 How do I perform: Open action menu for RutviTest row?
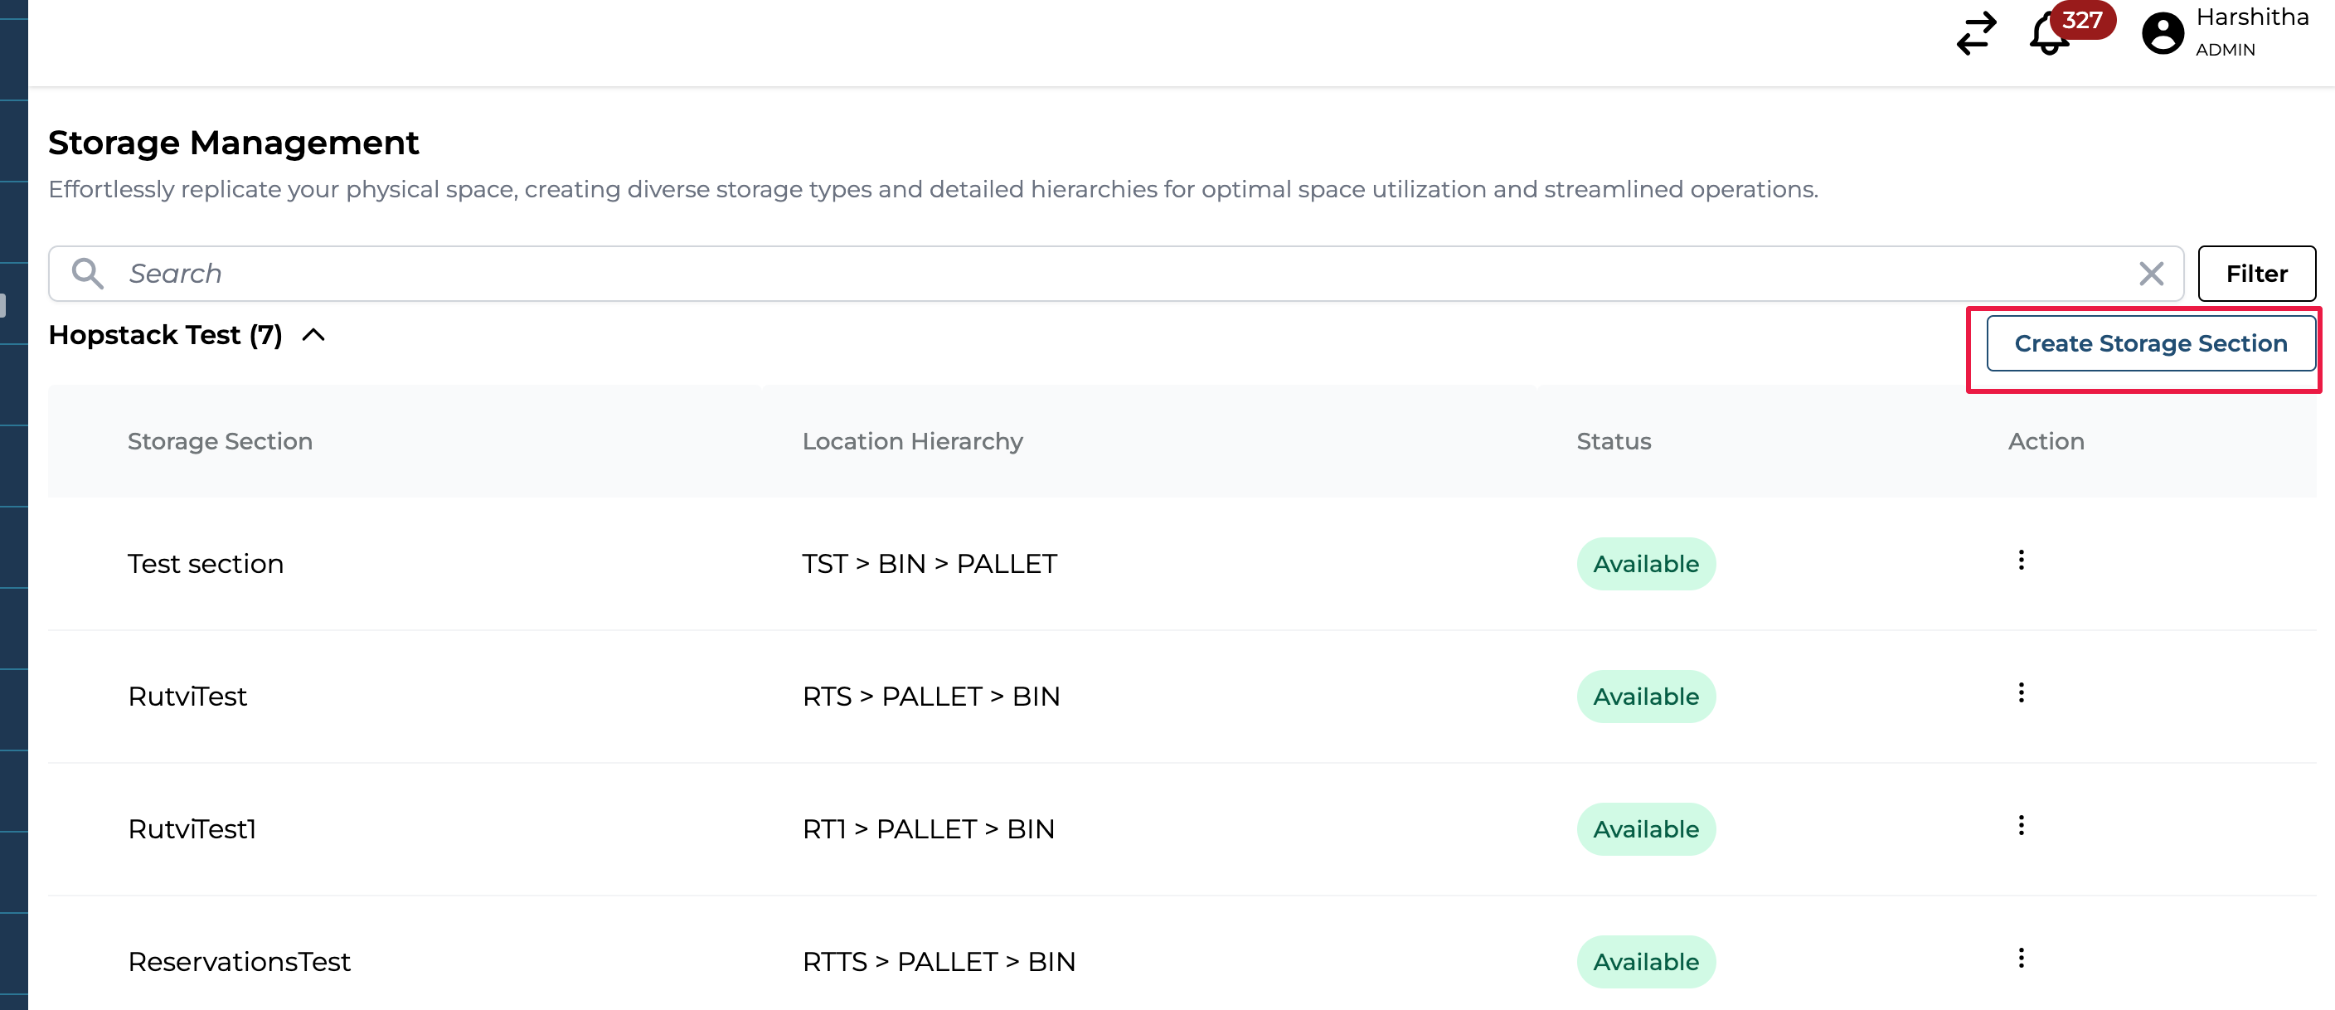pos(2021,692)
